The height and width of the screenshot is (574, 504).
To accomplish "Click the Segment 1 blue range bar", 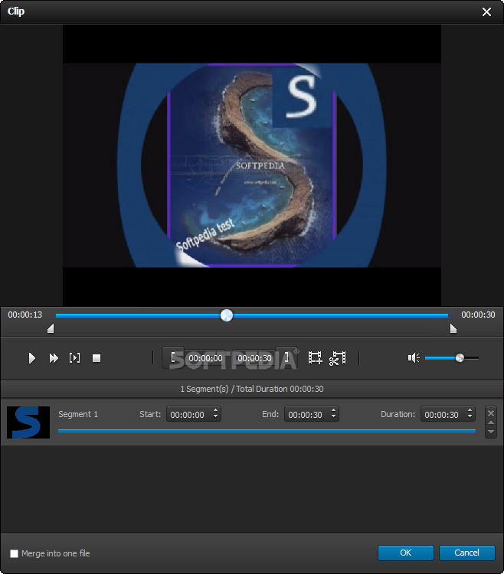I will 267,431.
